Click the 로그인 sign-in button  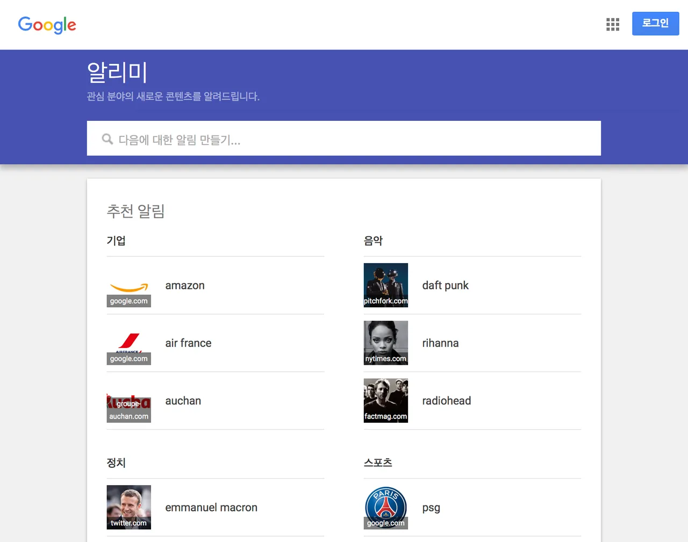point(655,24)
